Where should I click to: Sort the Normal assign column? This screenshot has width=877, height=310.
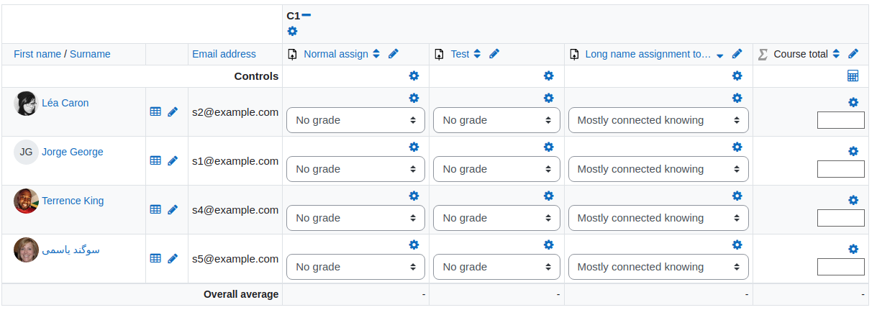coord(376,54)
